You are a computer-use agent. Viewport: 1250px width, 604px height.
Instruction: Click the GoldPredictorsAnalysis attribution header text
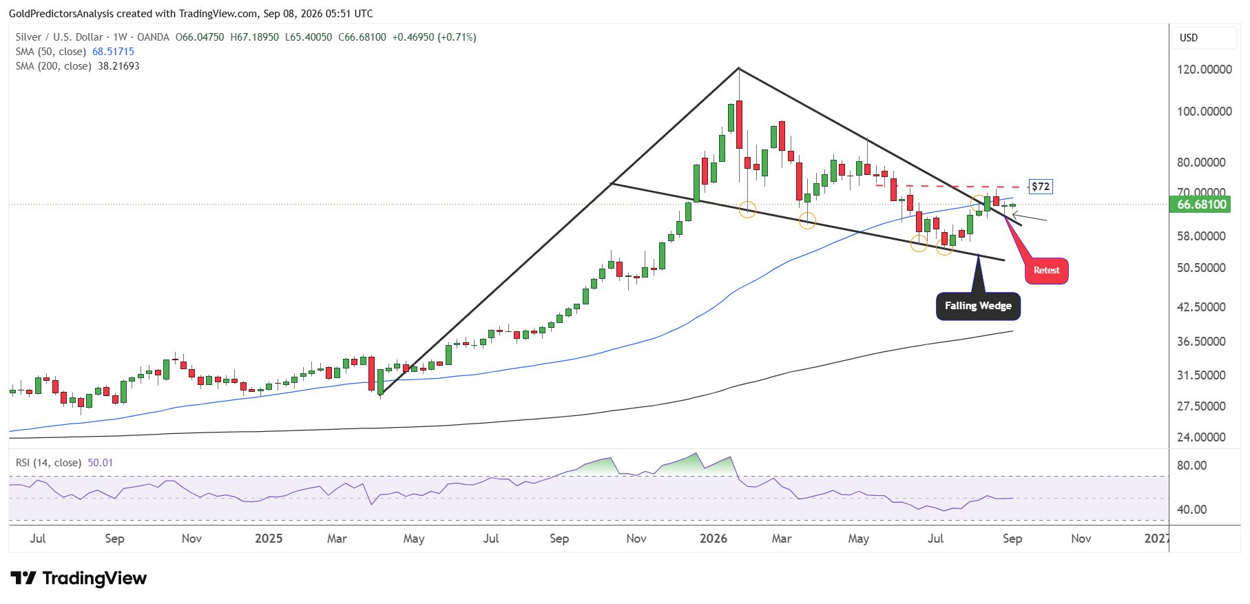191,14
